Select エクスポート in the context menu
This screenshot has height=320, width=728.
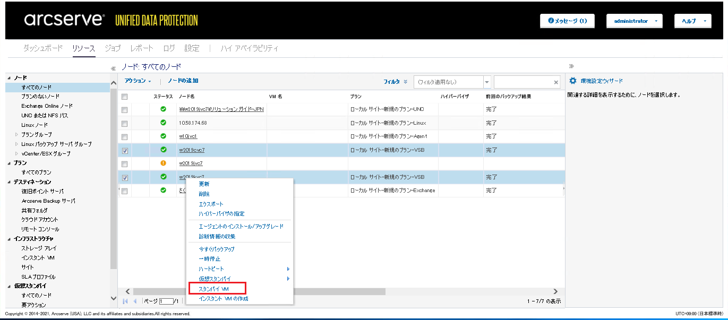pyautogui.click(x=211, y=204)
